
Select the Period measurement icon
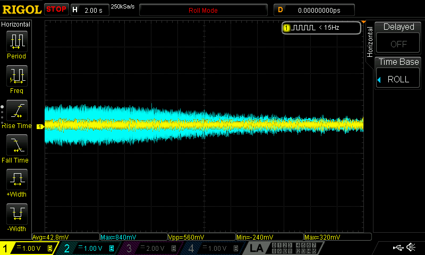(x=16, y=41)
